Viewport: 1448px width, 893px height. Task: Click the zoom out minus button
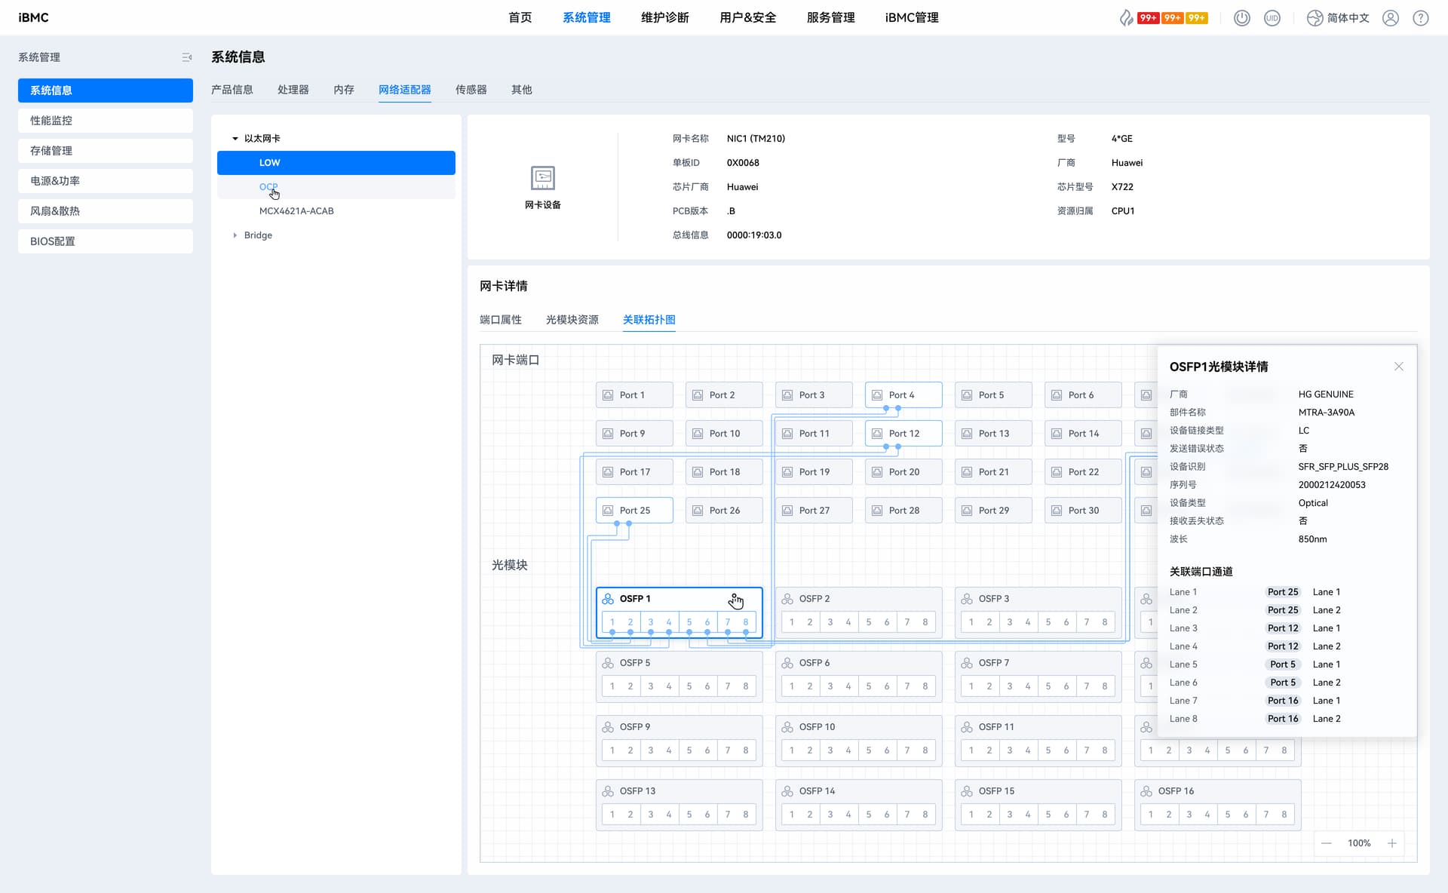[1327, 843]
